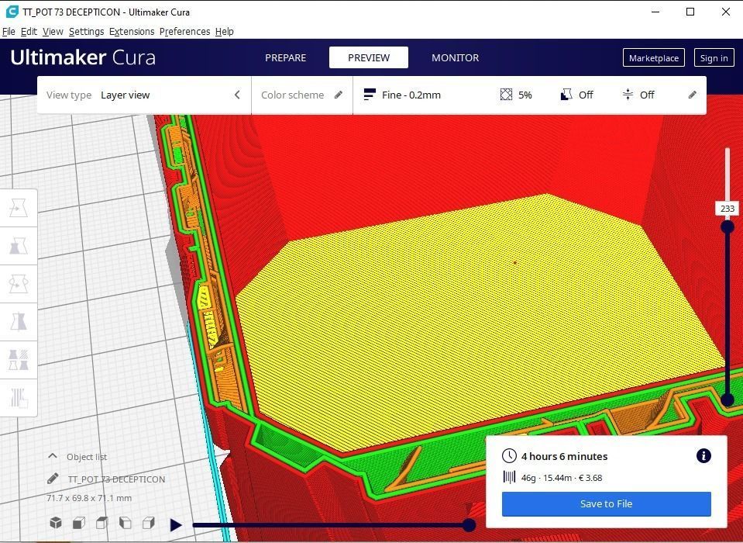Image resolution: width=743 pixels, height=543 pixels.
Task: Show print info with the i icon
Action: click(x=703, y=456)
